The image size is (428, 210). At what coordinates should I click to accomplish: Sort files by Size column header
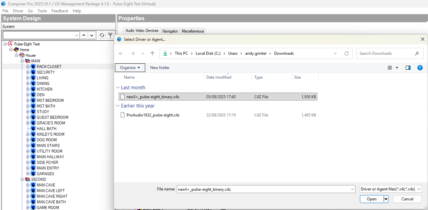tap(297, 77)
